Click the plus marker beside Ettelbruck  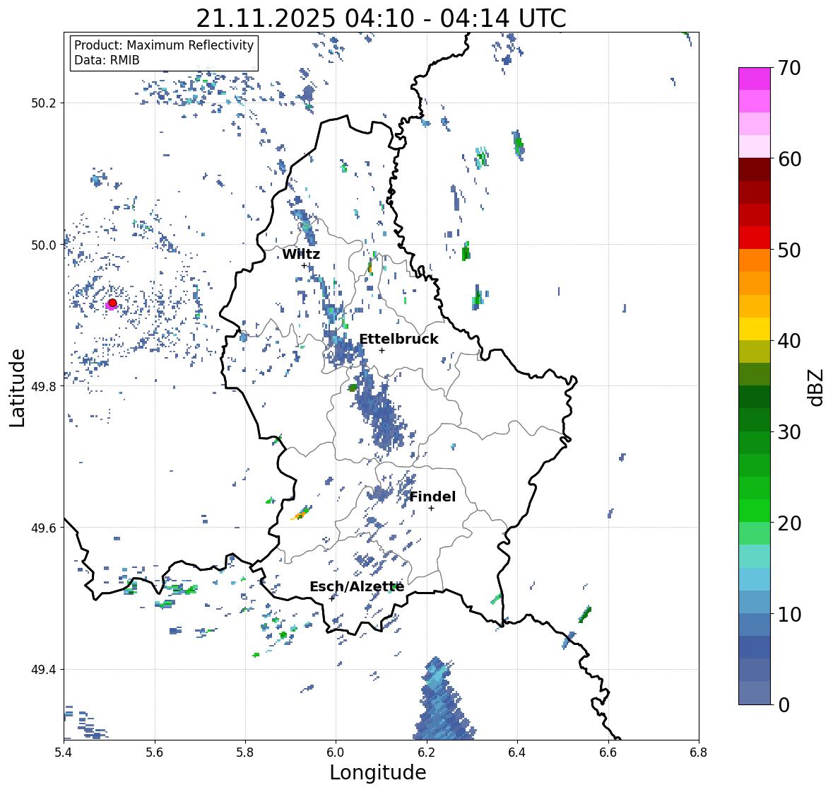[382, 350]
